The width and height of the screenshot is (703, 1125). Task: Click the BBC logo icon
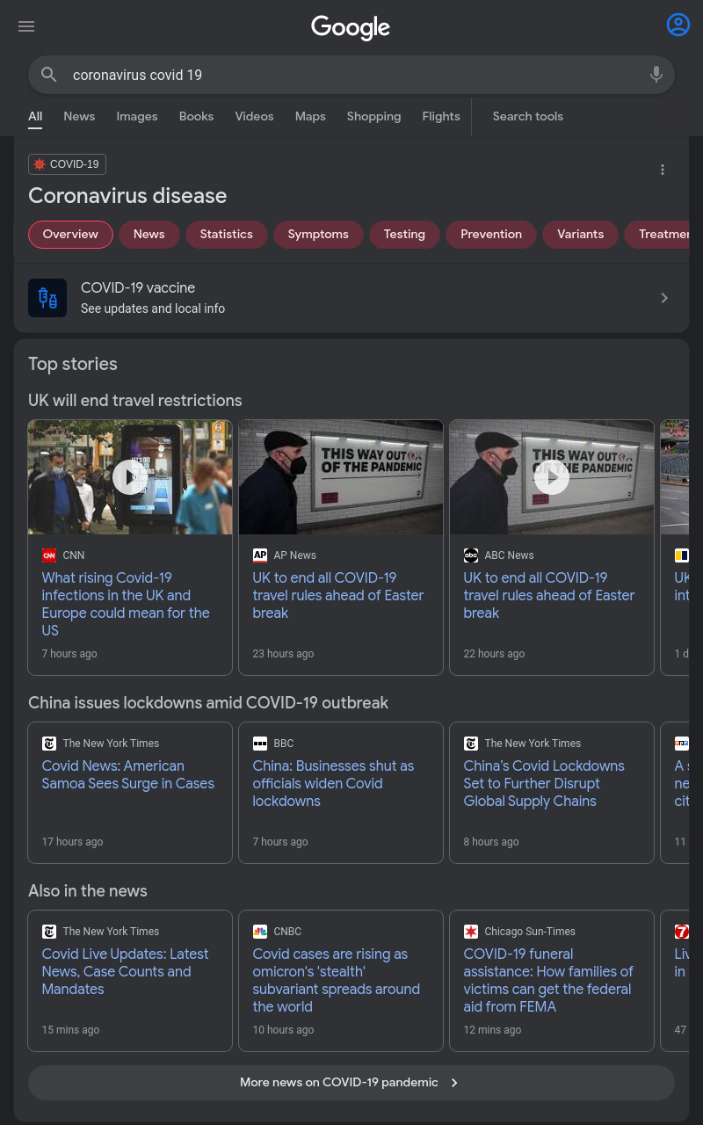click(x=260, y=744)
